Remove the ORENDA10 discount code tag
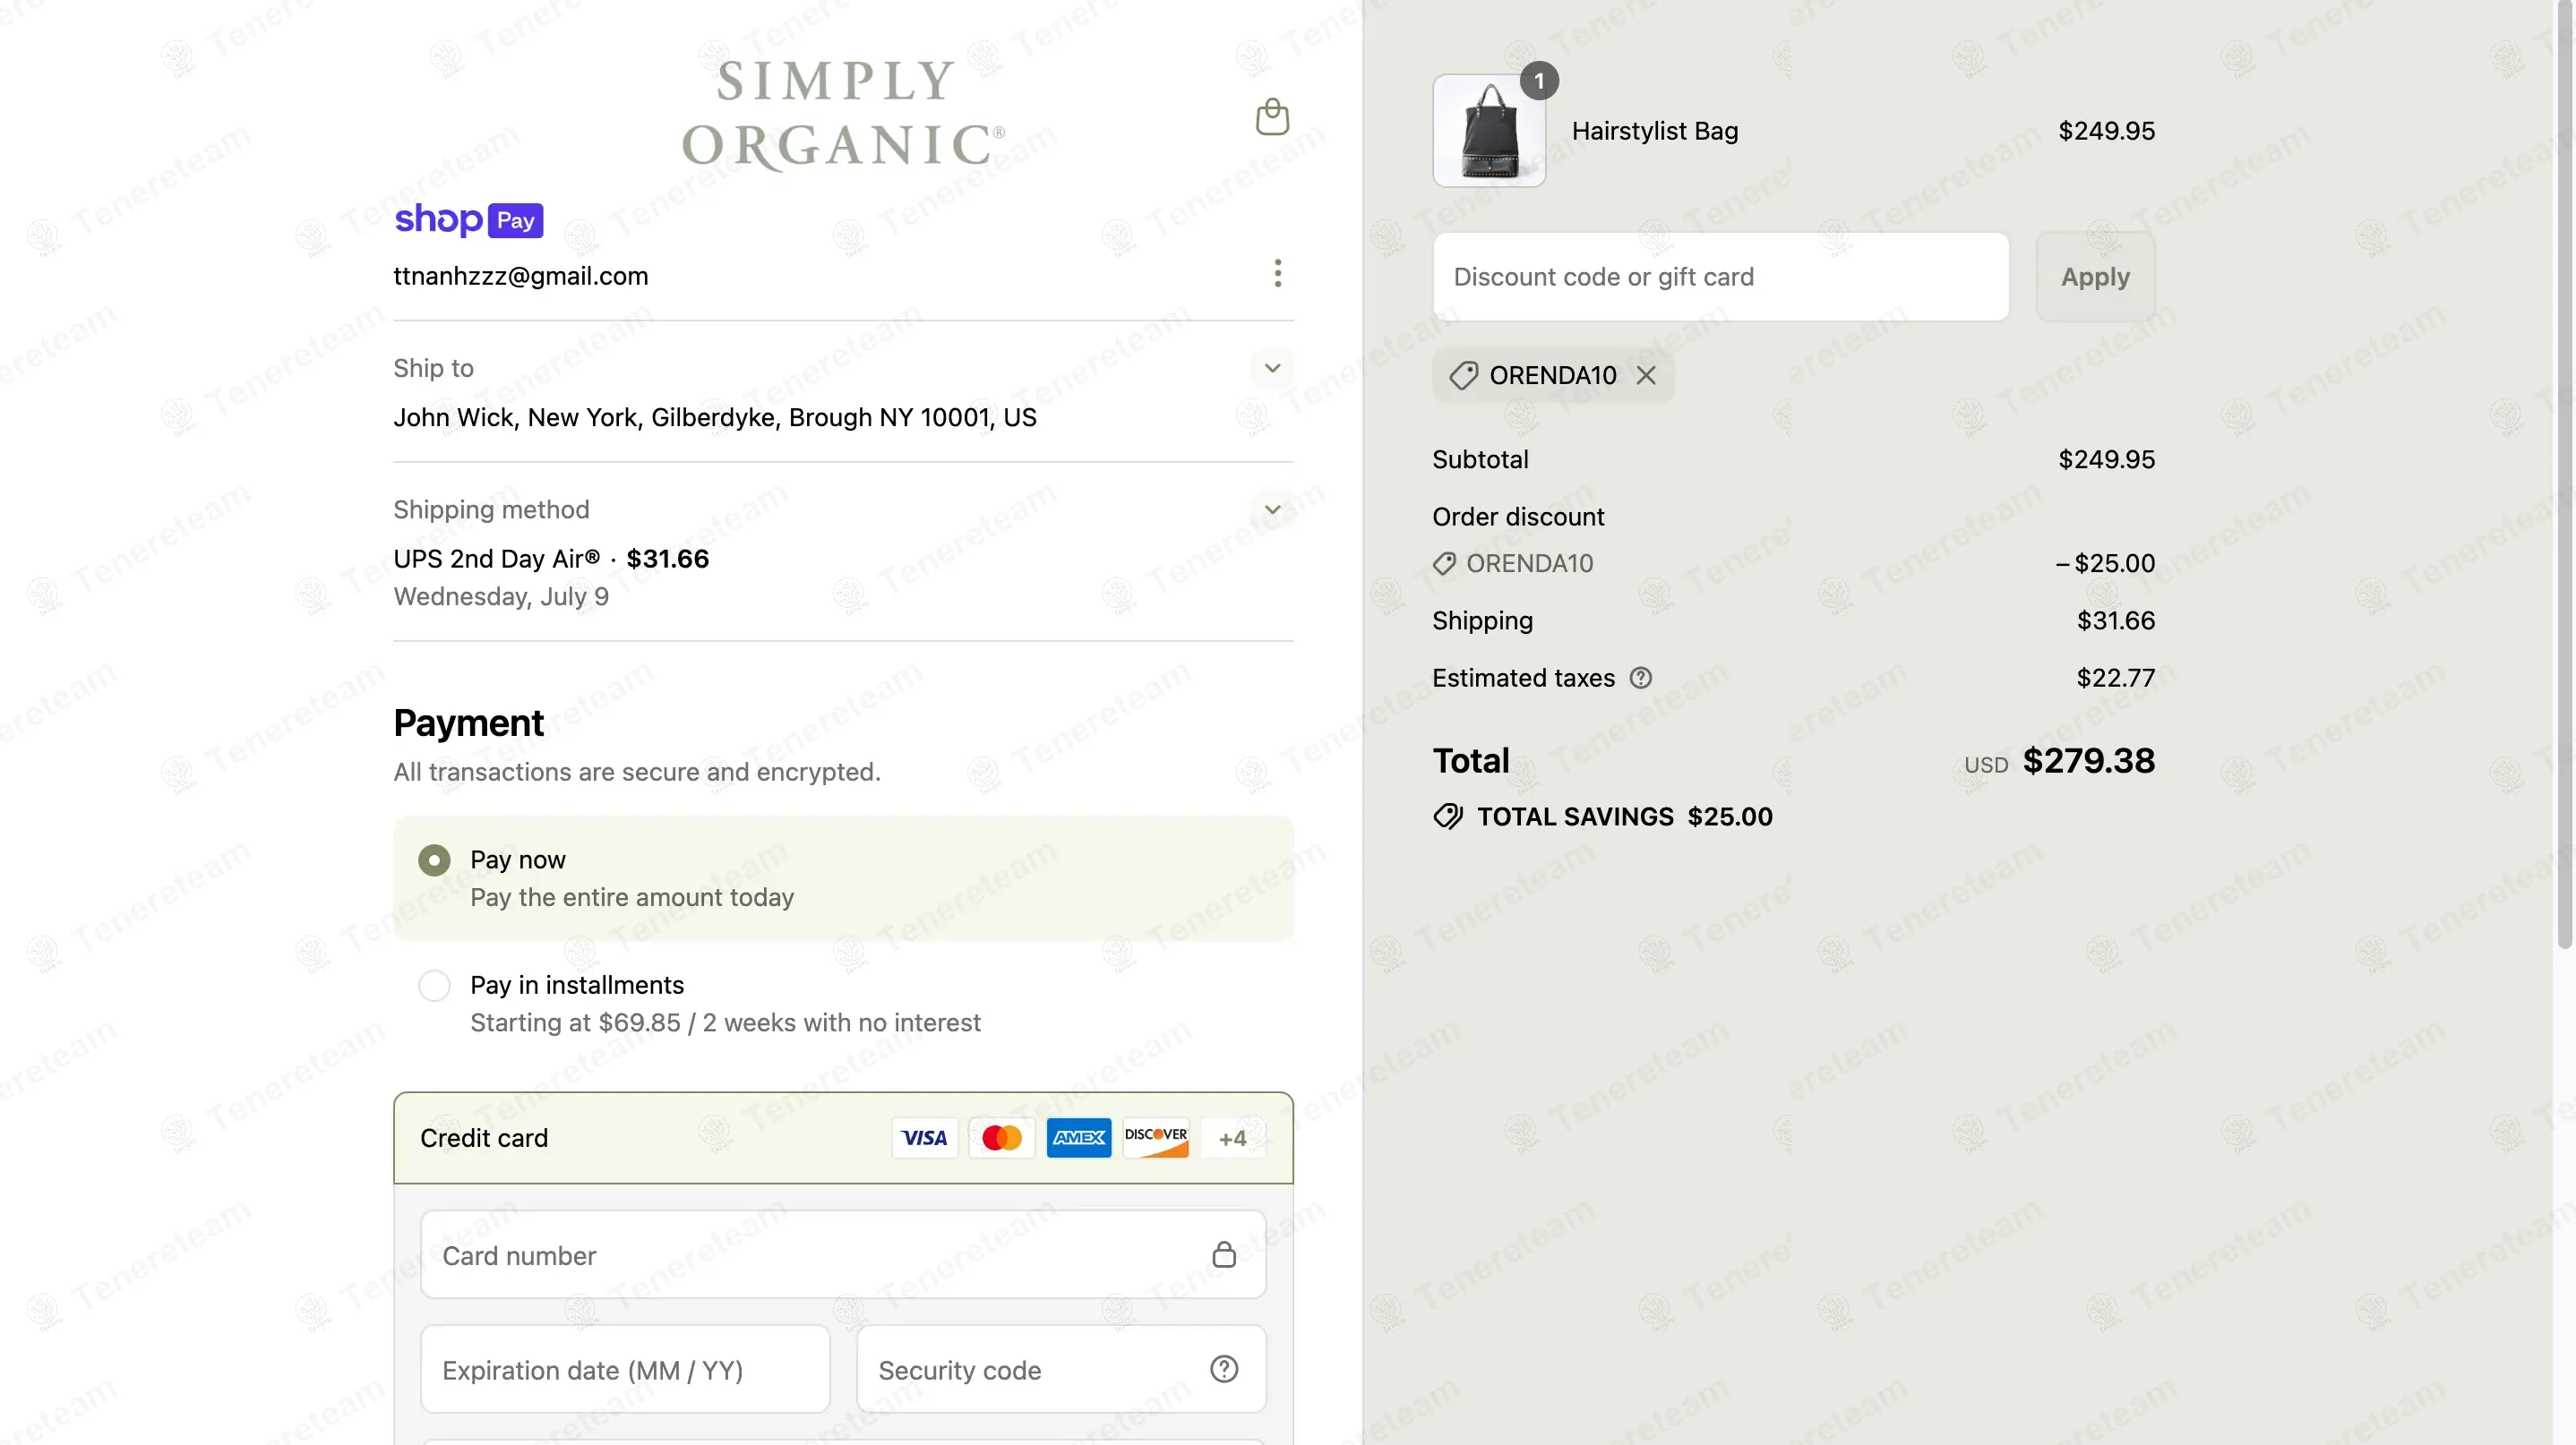 click(x=1646, y=376)
